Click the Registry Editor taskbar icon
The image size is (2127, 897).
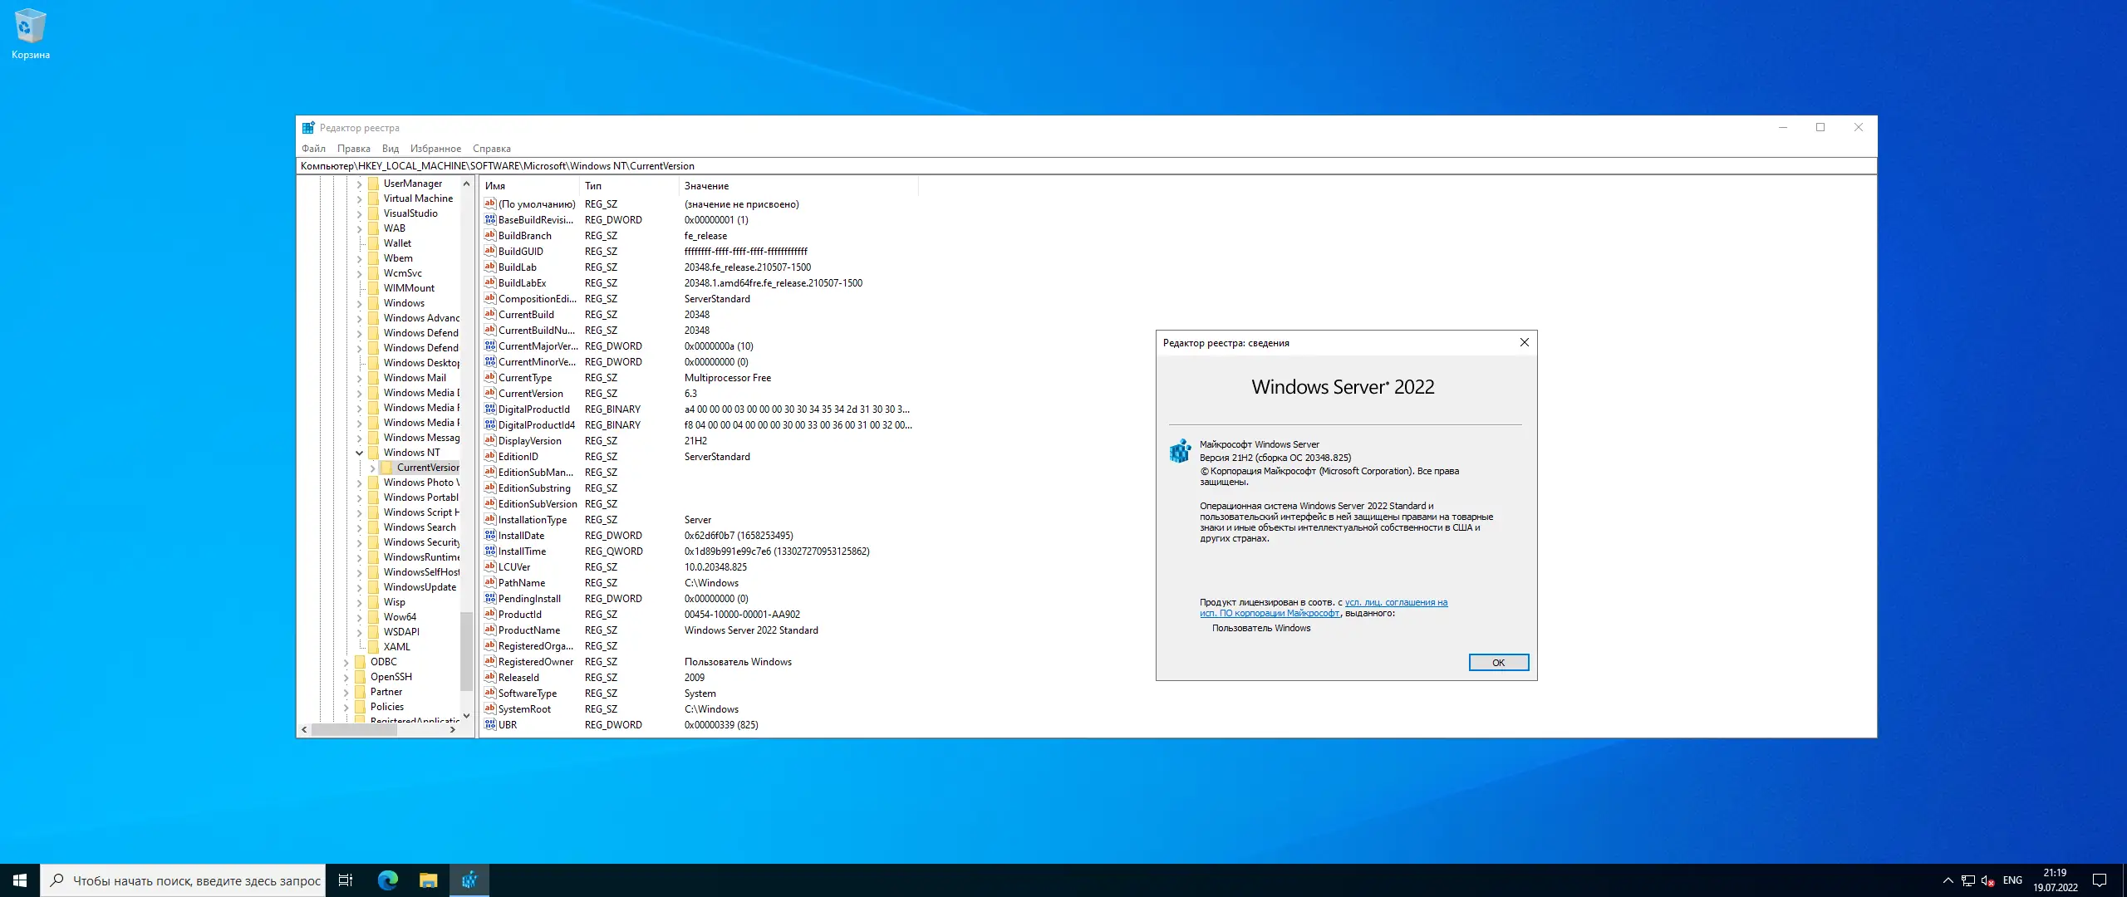(x=469, y=880)
